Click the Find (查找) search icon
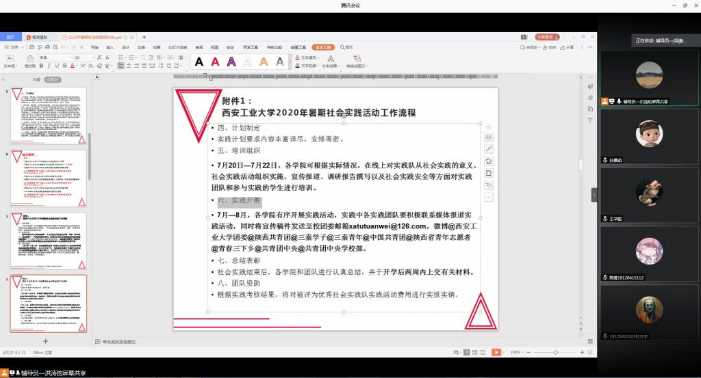This screenshot has height=378, width=701. pos(346,47)
